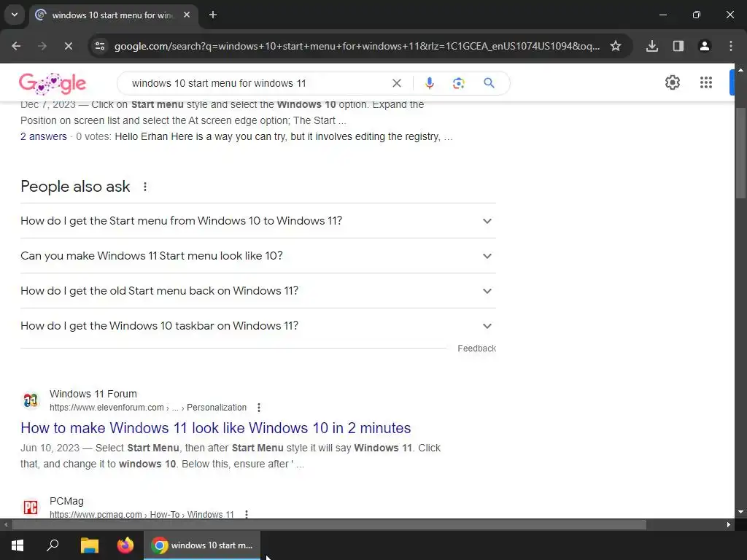The width and height of the screenshot is (747, 560).
Task: Click the magnifier search button
Action: click(489, 83)
